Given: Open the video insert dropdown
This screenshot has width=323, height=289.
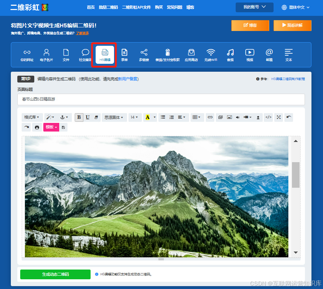Looking at the screenshot, I should click(x=248, y=117).
